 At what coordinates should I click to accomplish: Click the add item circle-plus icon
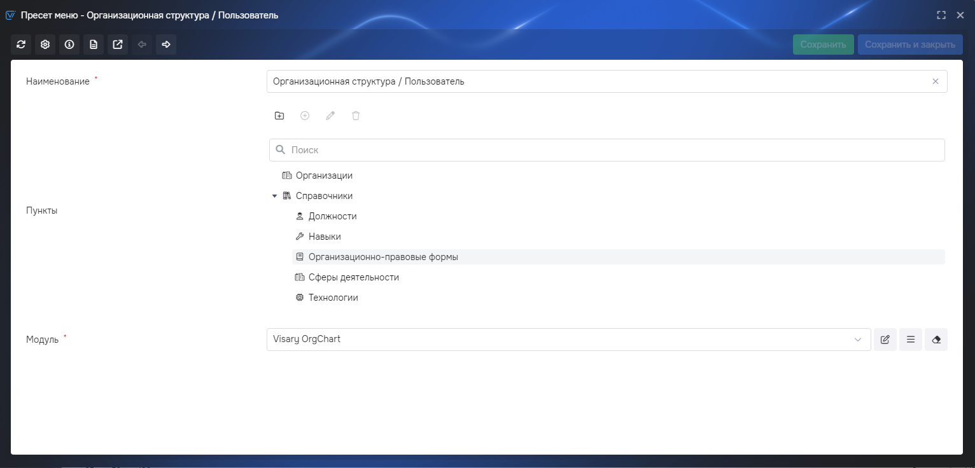(x=305, y=116)
